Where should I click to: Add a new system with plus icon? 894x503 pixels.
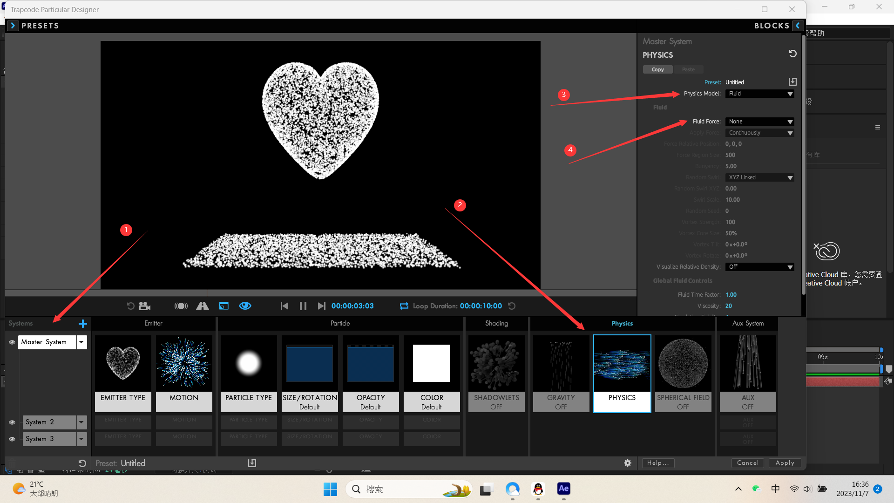83,323
